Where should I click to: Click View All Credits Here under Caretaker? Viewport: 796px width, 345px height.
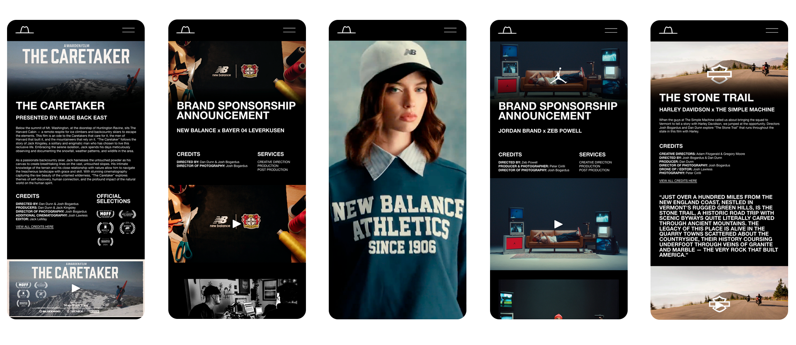click(x=35, y=227)
